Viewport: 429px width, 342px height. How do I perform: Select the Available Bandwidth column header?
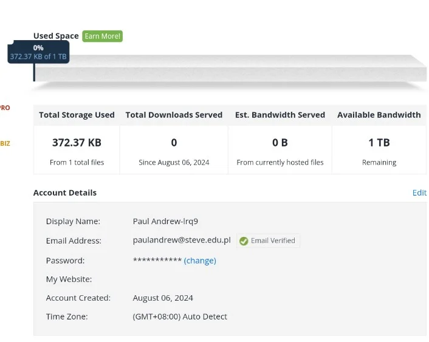379,115
